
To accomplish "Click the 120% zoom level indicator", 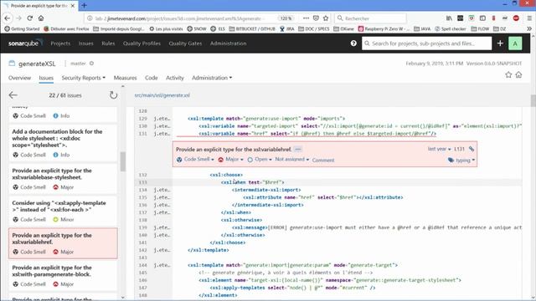I will 286,18.
